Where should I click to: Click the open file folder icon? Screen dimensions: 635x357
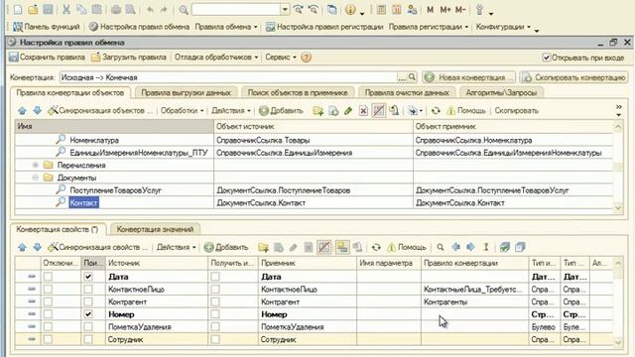[x=33, y=9]
